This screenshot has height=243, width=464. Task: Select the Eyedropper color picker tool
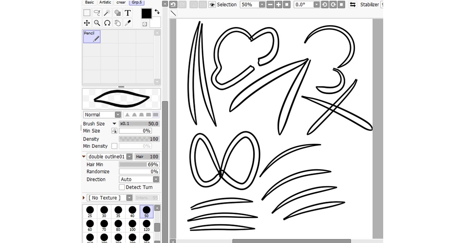[x=128, y=23]
